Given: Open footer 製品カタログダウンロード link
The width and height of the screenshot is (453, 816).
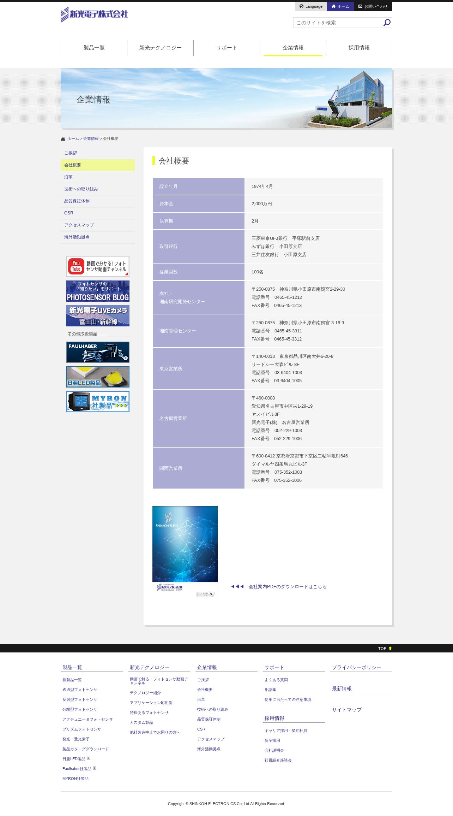Looking at the screenshot, I should pyautogui.click(x=86, y=749).
